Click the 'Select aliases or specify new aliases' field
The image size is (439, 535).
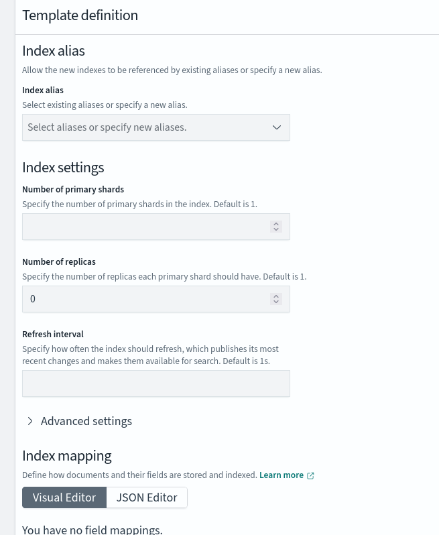pos(141,127)
